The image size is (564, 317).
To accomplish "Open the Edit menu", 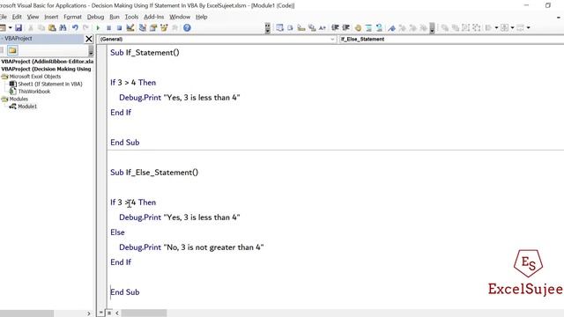I will point(17,17).
